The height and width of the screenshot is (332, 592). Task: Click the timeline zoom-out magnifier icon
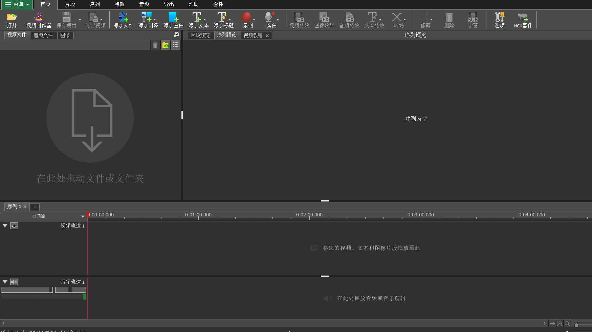click(567, 324)
